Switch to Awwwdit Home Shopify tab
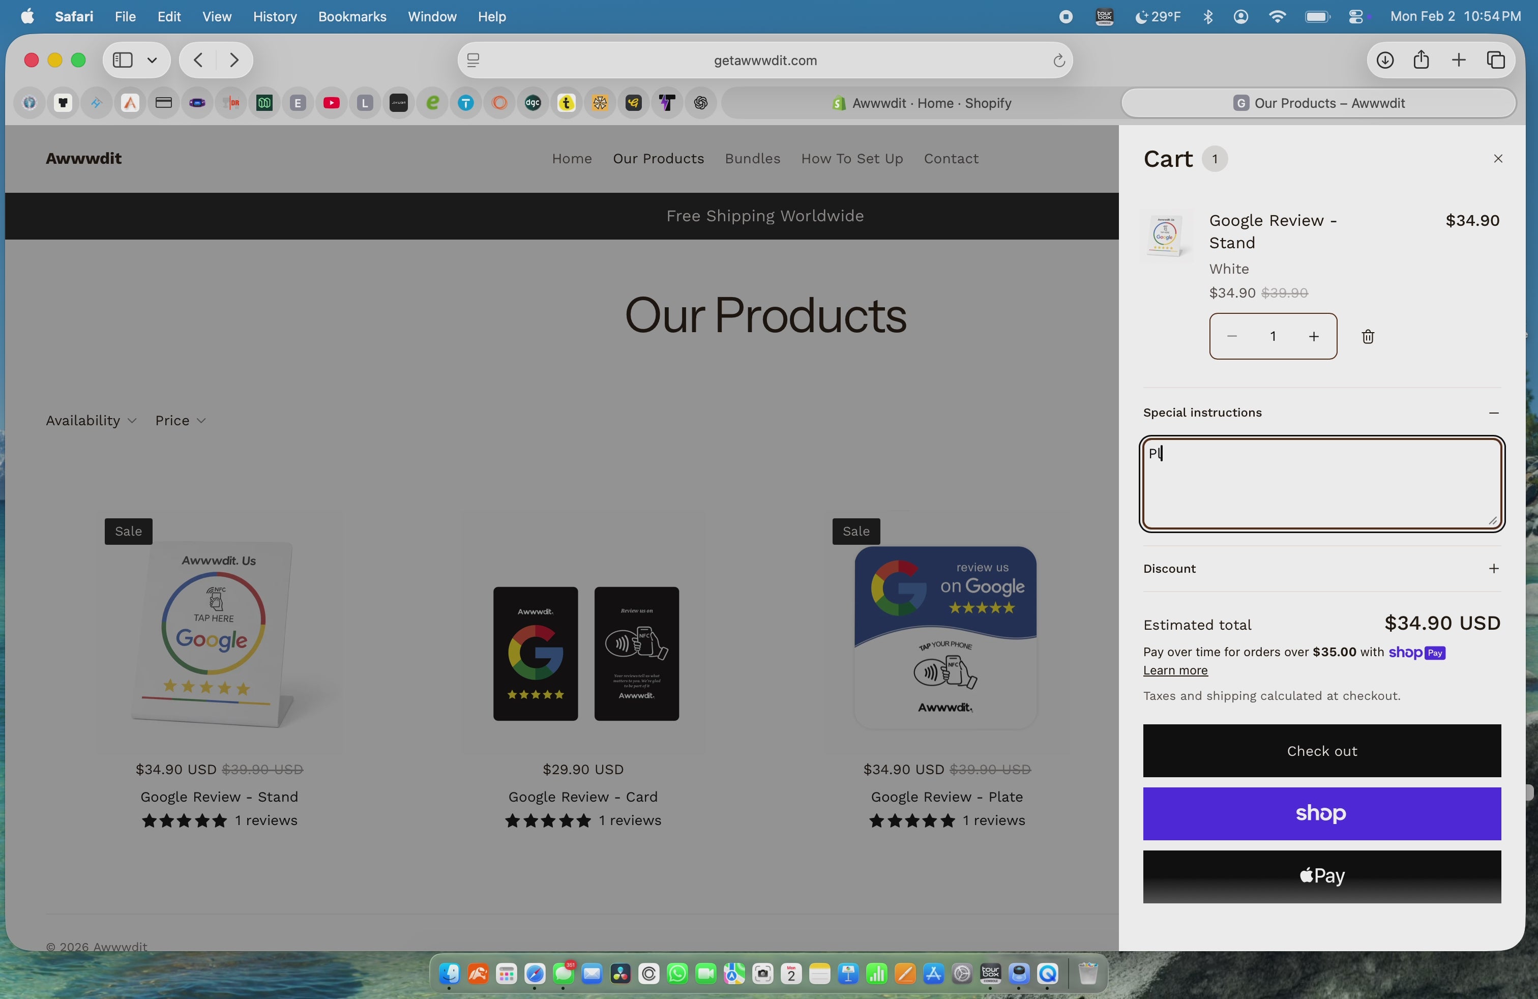Image resolution: width=1538 pixels, height=999 pixels. (922, 103)
